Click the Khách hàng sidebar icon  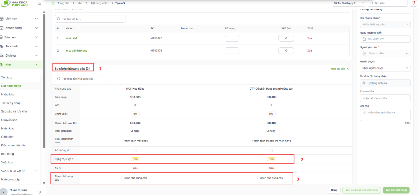pyautogui.click(x=2, y=28)
